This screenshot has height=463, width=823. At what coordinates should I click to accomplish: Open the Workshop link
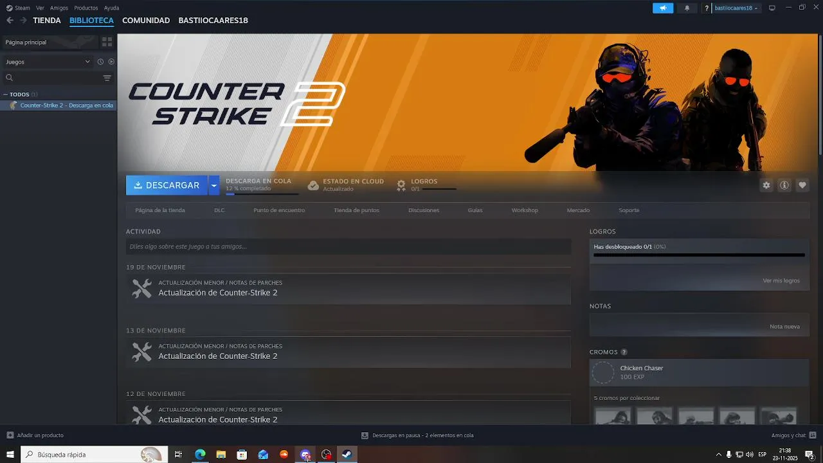(525, 210)
